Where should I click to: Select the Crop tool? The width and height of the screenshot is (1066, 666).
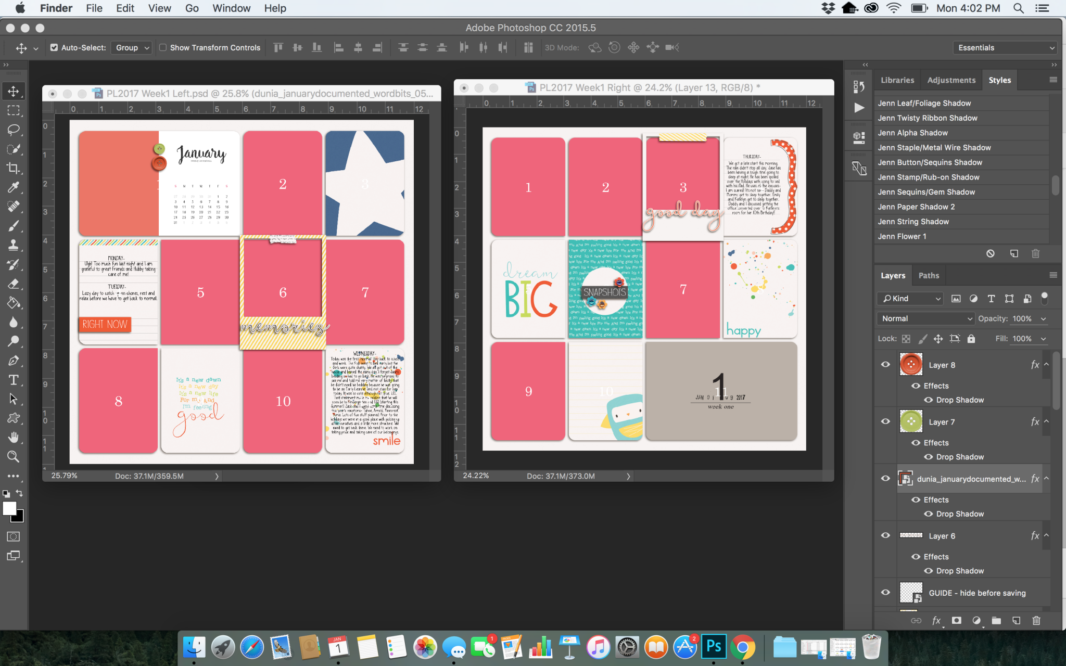pyautogui.click(x=14, y=168)
